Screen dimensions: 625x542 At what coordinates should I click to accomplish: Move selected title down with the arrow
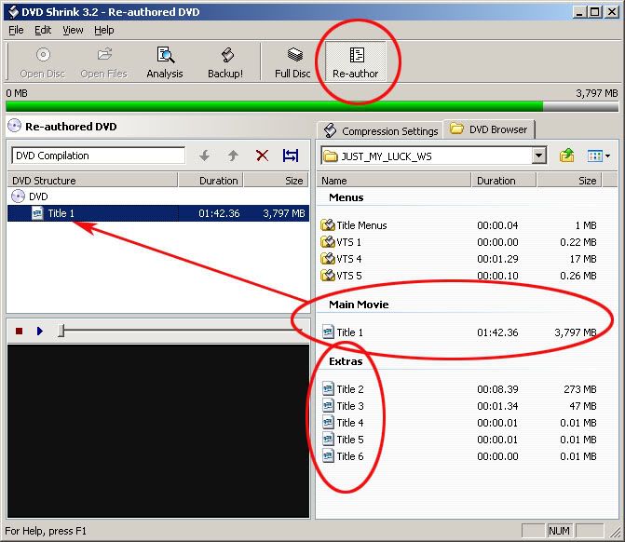pyautogui.click(x=205, y=156)
